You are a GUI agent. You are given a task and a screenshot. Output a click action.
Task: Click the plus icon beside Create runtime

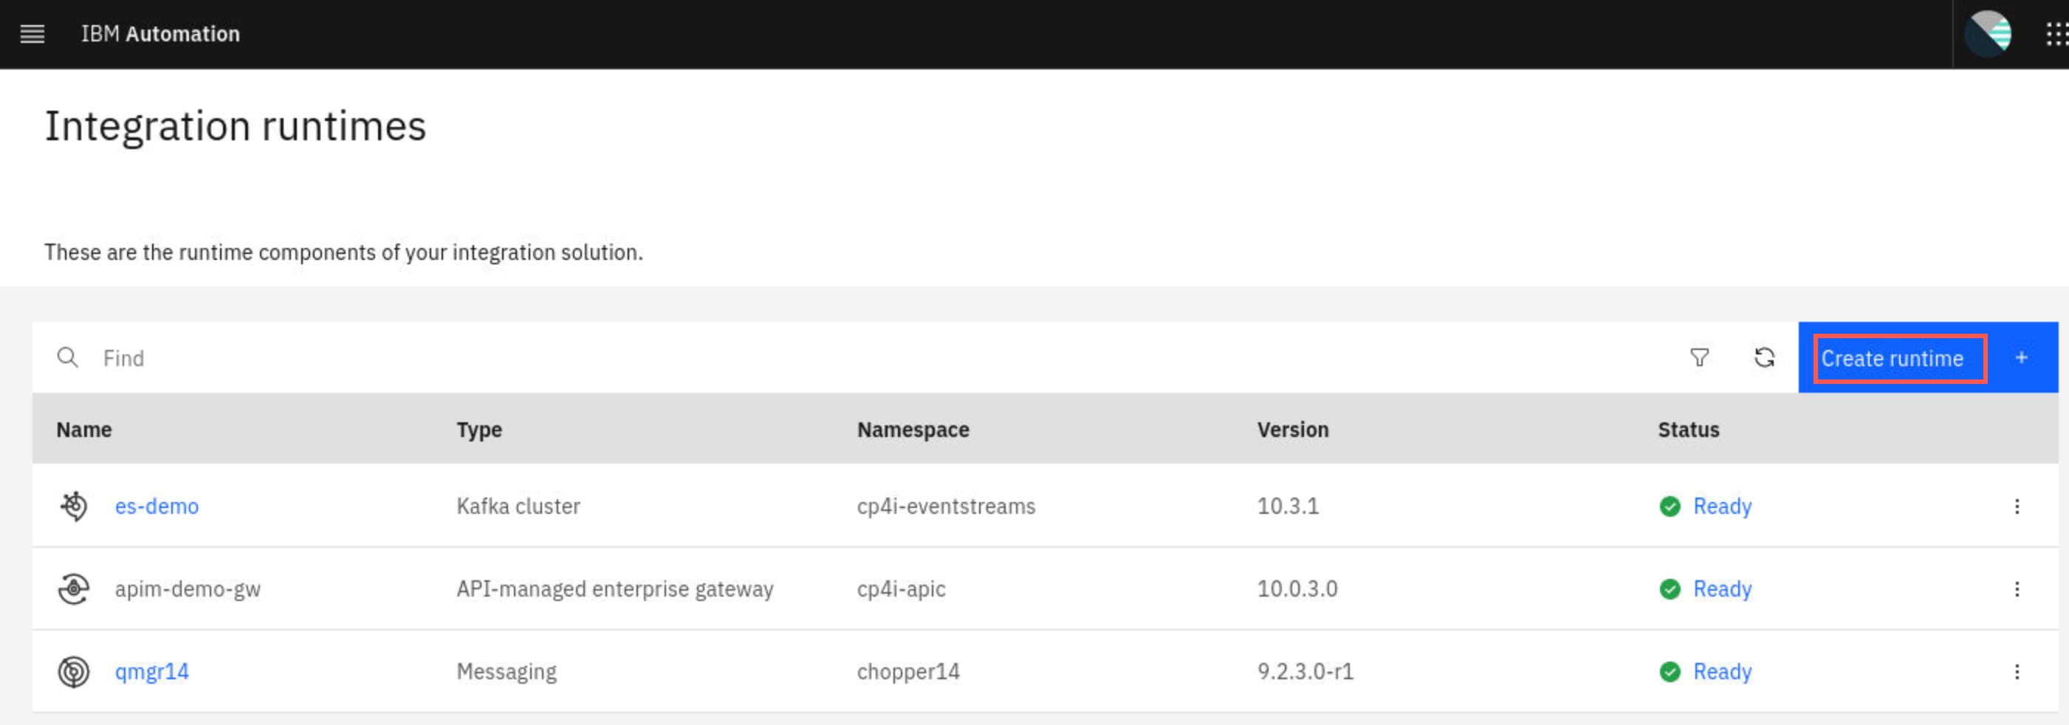2022,357
